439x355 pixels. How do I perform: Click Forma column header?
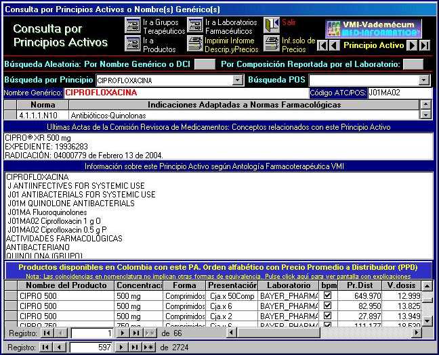pos(184,285)
